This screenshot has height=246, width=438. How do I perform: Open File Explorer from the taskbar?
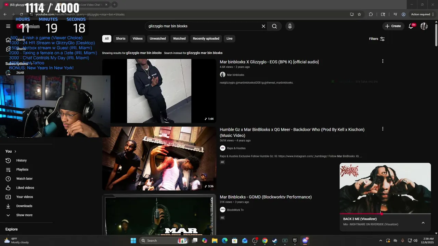(215, 241)
